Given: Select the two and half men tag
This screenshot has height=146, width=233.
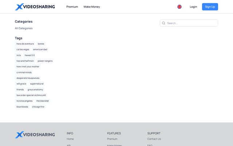Looking at the screenshot, I should point(25,61).
